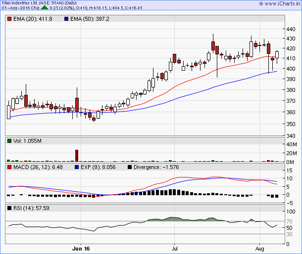
Task: Click the tallest red candle at July peak
Action: pyautogui.click(x=213, y=46)
